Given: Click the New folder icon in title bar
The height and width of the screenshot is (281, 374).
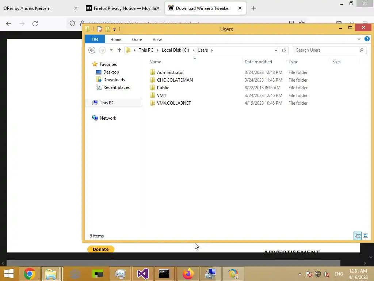Looking at the screenshot, I should [x=107, y=29].
